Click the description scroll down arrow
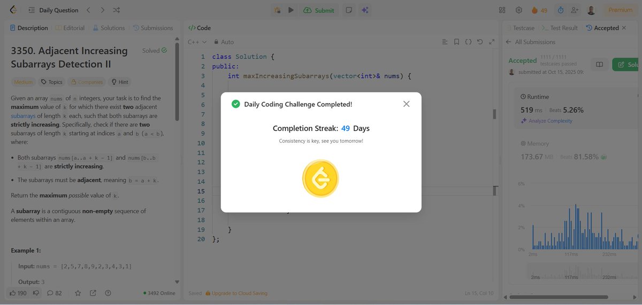The width and height of the screenshot is (642, 305). 177,282
